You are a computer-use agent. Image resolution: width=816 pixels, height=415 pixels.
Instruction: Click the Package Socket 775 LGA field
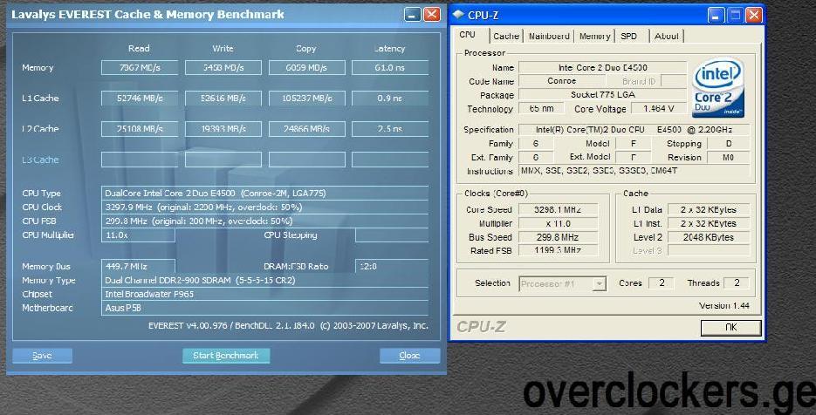click(603, 95)
